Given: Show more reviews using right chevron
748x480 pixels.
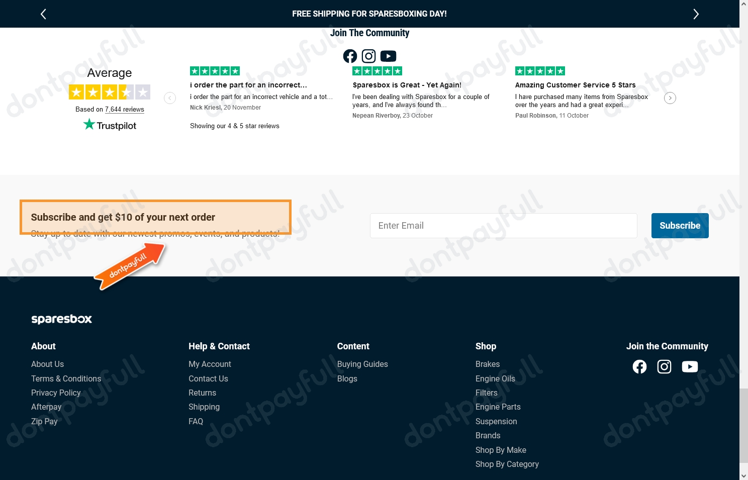Looking at the screenshot, I should tap(670, 98).
